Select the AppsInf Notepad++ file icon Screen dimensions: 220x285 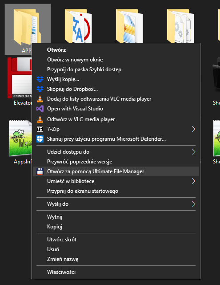(x=20, y=138)
